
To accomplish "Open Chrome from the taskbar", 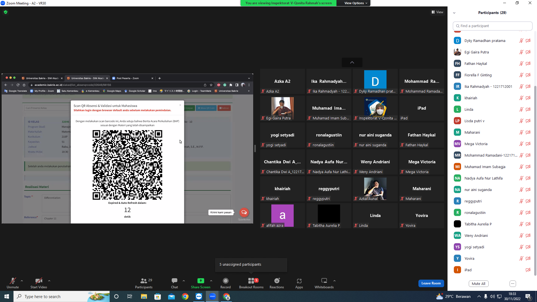I will click(185, 296).
